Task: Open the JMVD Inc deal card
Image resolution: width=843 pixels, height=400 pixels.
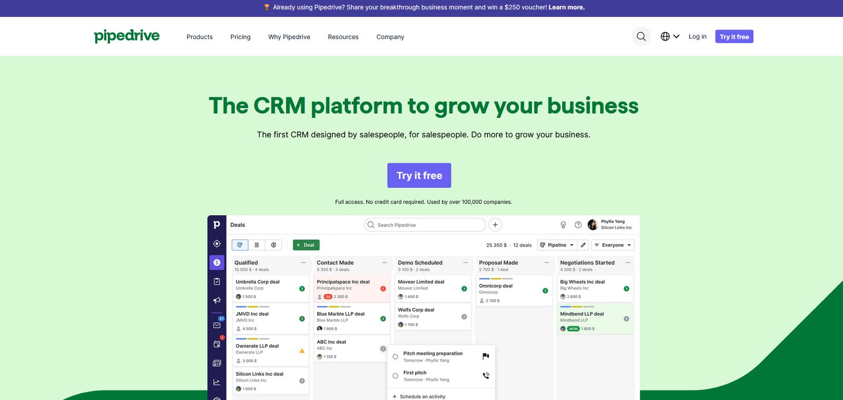Action: pyautogui.click(x=271, y=319)
